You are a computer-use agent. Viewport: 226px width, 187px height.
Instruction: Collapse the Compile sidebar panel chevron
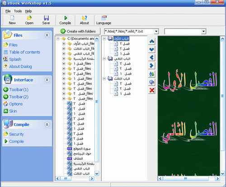tap(47, 125)
